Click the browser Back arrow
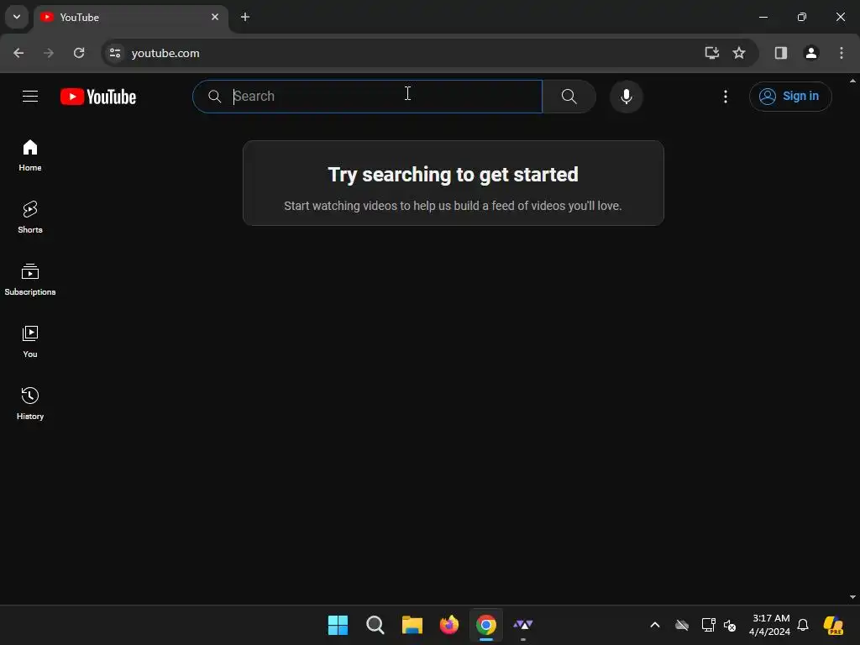 (18, 53)
